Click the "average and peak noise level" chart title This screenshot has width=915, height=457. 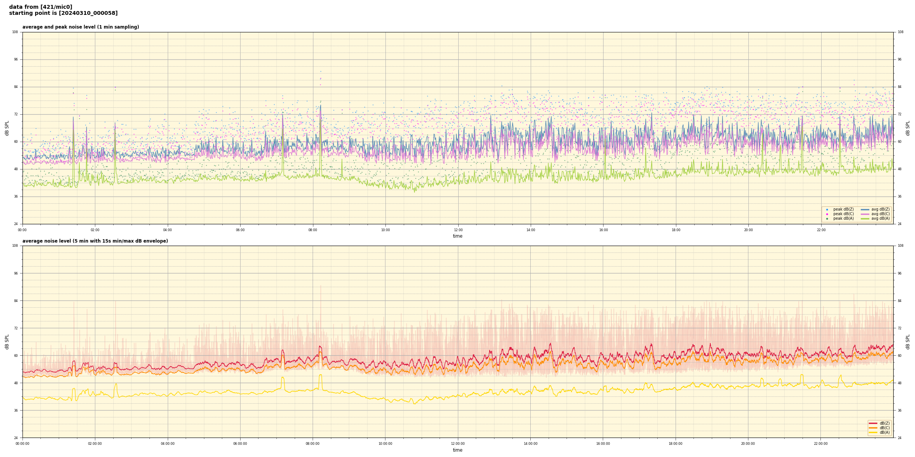(80, 27)
